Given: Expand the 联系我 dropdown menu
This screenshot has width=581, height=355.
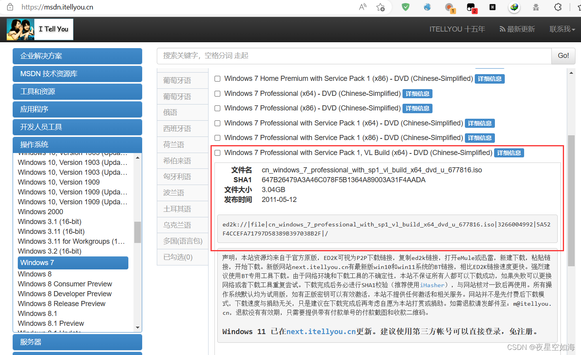Looking at the screenshot, I should 562,29.
